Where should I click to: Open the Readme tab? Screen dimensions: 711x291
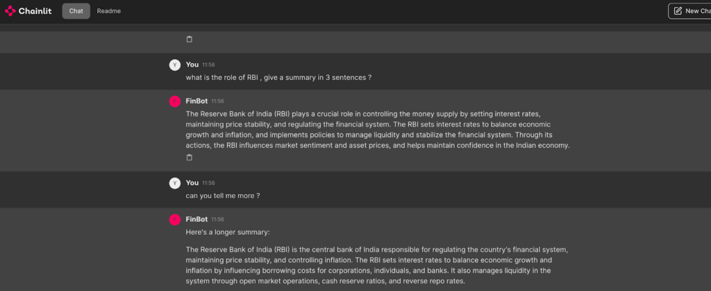tap(108, 11)
